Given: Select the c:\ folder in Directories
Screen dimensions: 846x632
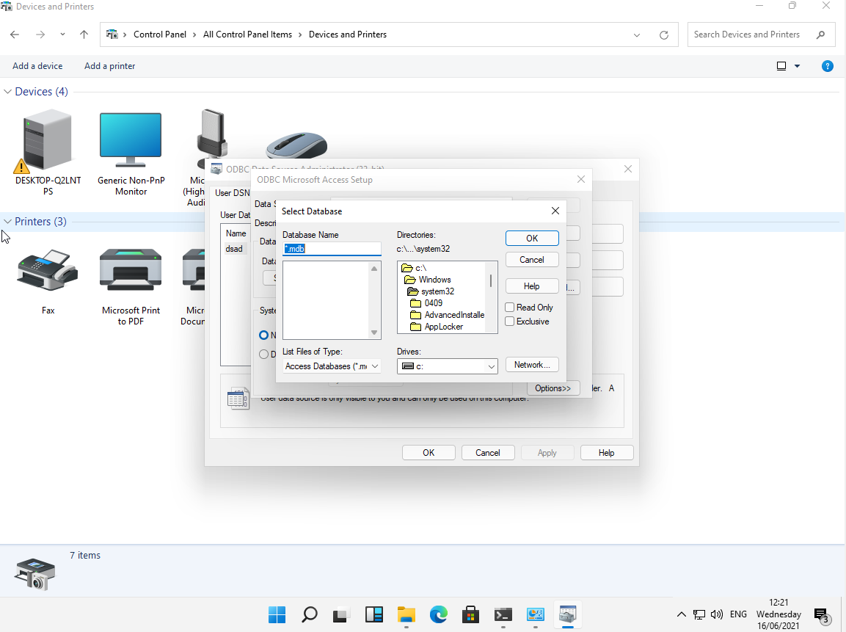Looking at the screenshot, I should 415,268.
